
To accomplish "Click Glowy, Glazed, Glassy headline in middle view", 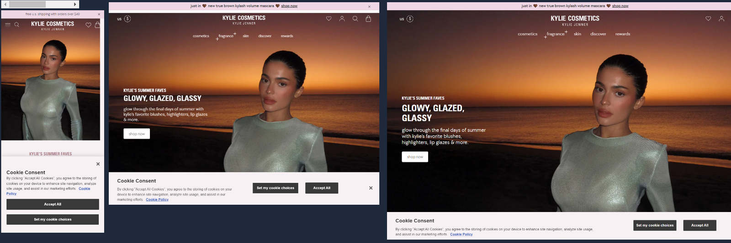I will pos(162,98).
